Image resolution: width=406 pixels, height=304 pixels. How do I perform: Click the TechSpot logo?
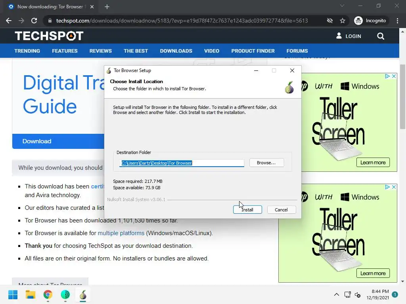tap(49, 36)
